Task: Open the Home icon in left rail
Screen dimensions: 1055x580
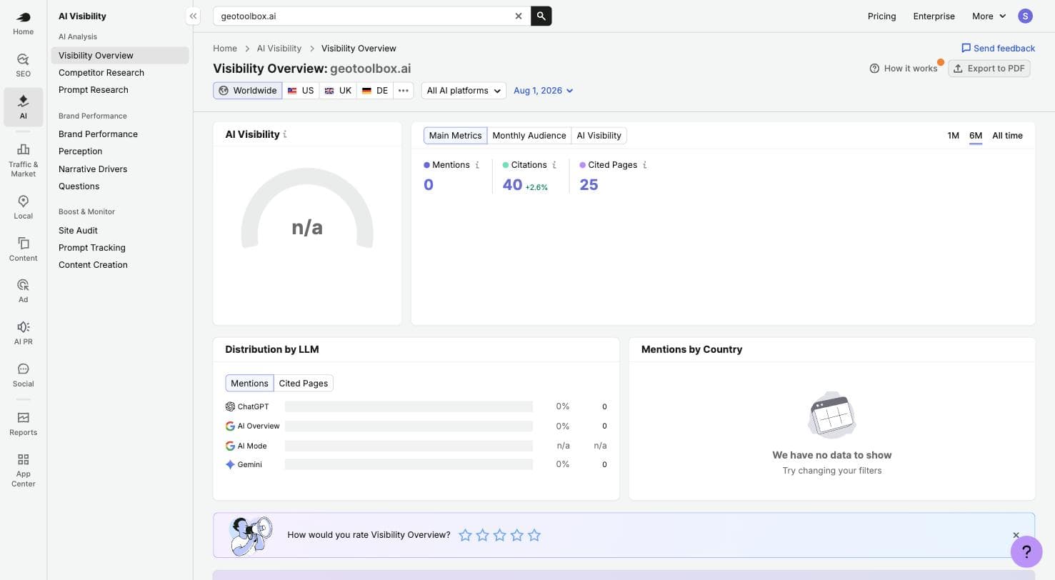Action: point(23,17)
